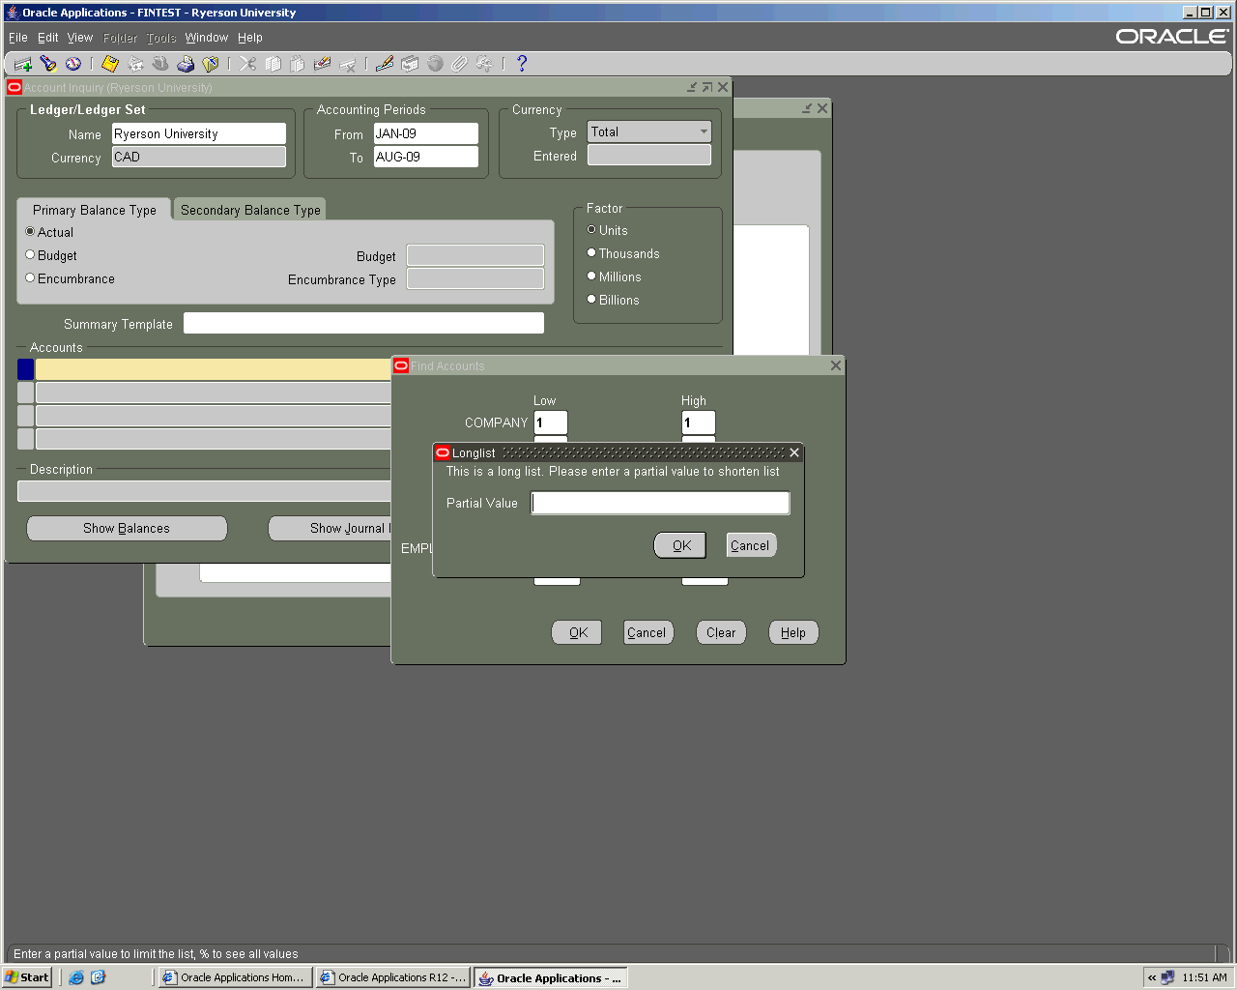Click the New record toolbar icon
The width and height of the screenshot is (1237, 990).
[x=22, y=64]
